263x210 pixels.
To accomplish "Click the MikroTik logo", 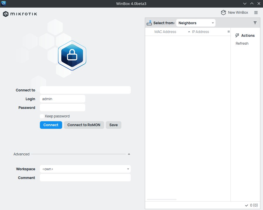I will point(20,14).
